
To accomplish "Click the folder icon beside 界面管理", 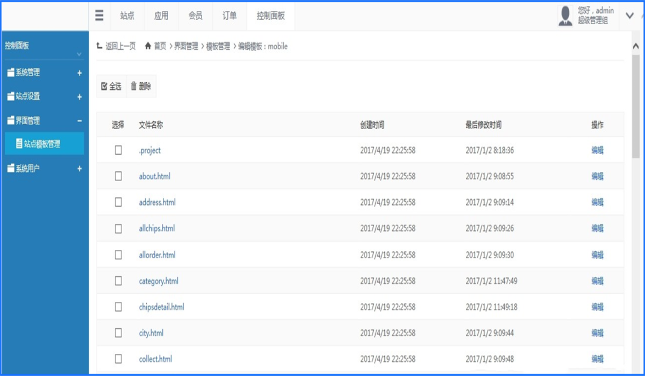I will click(x=11, y=121).
